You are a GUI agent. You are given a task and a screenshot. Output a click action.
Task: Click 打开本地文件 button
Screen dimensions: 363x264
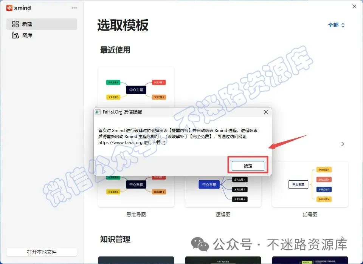[42, 252]
